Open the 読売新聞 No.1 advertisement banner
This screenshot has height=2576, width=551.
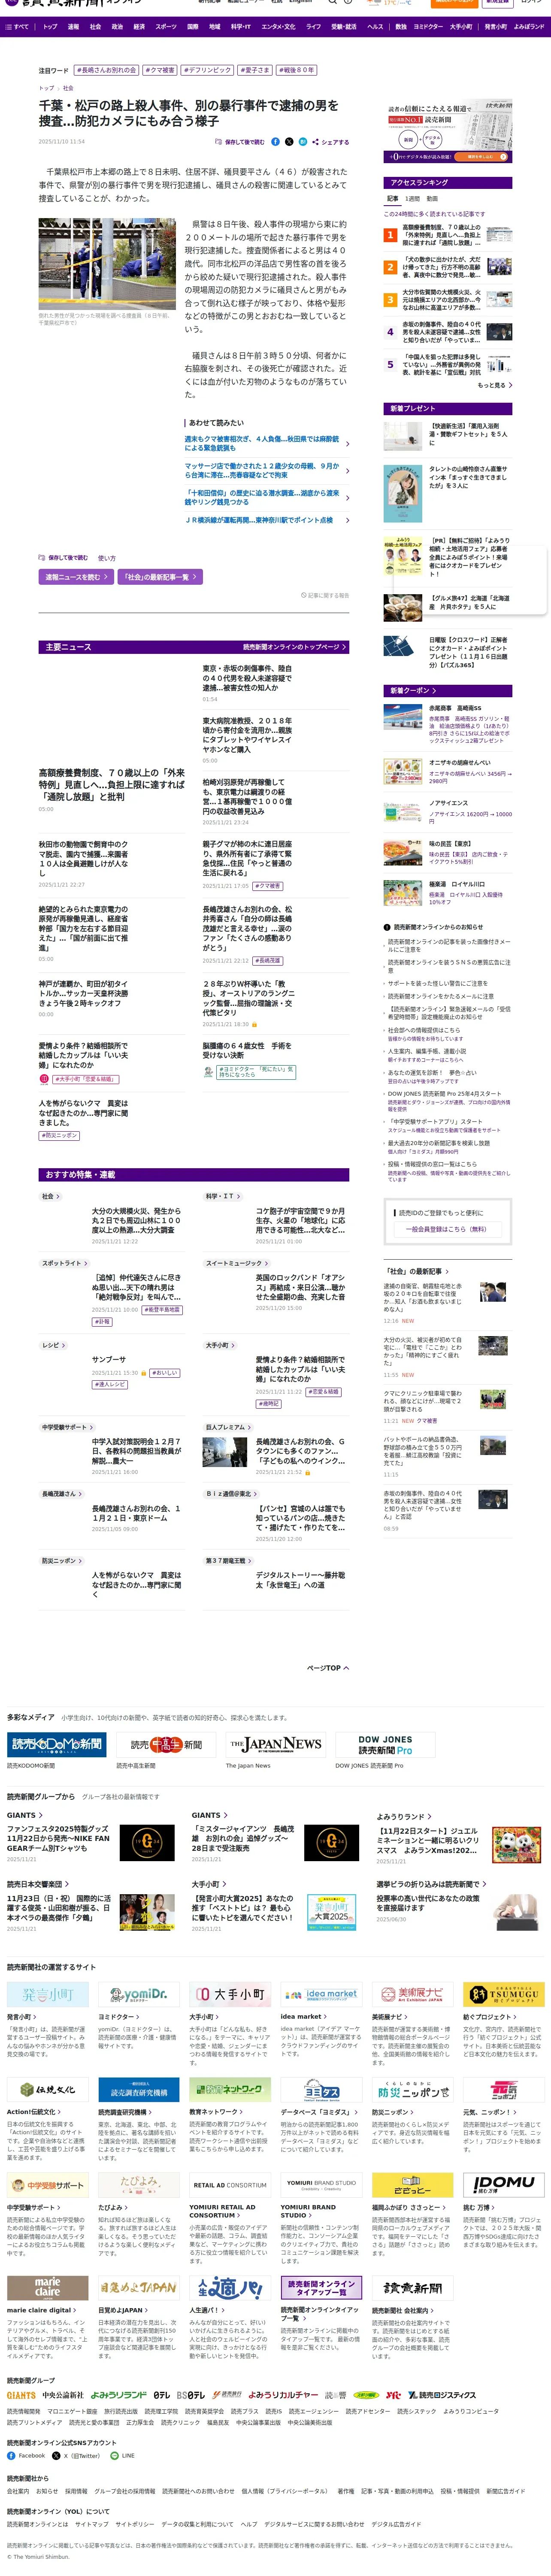[x=448, y=132]
